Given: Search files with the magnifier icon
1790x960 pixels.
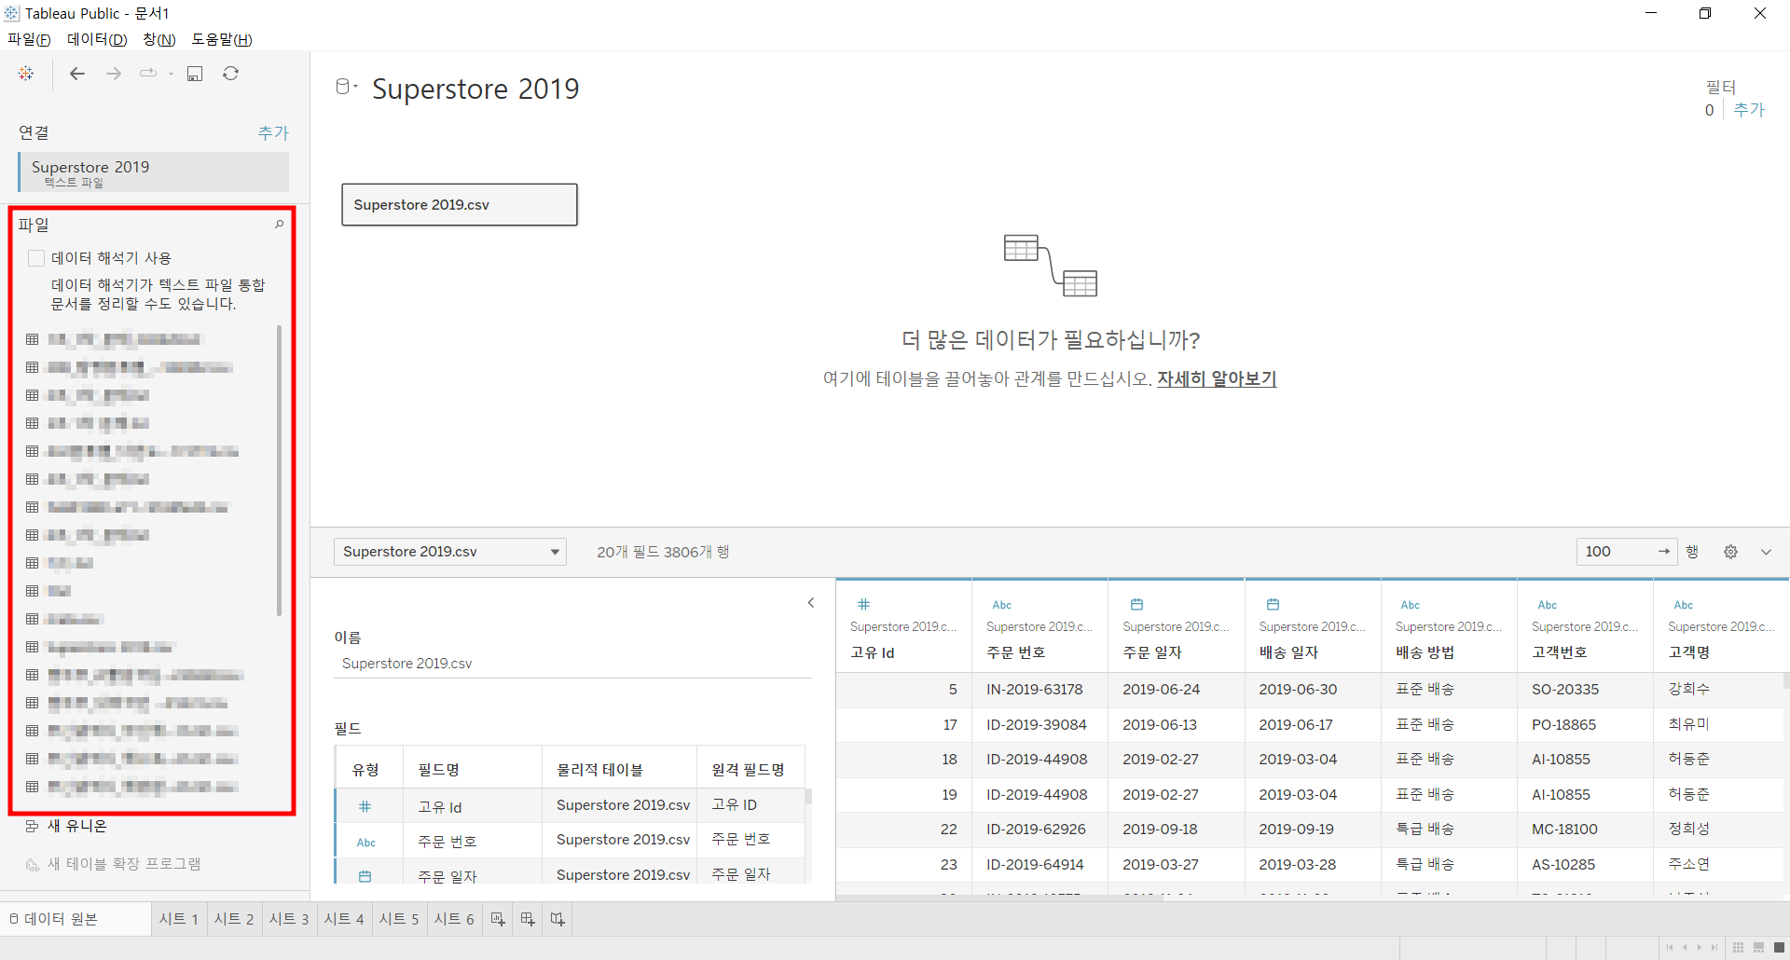Looking at the screenshot, I should pyautogui.click(x=279, y=225).
